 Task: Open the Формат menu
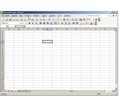(x=36, y=16)
